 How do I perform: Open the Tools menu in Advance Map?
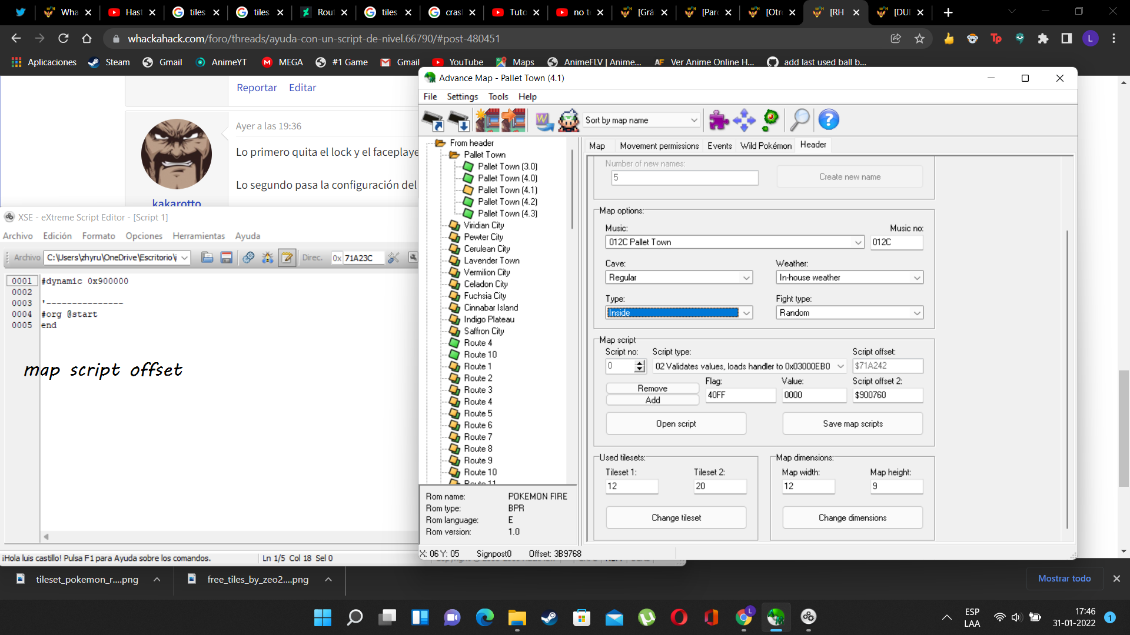(x=497, y=97)
